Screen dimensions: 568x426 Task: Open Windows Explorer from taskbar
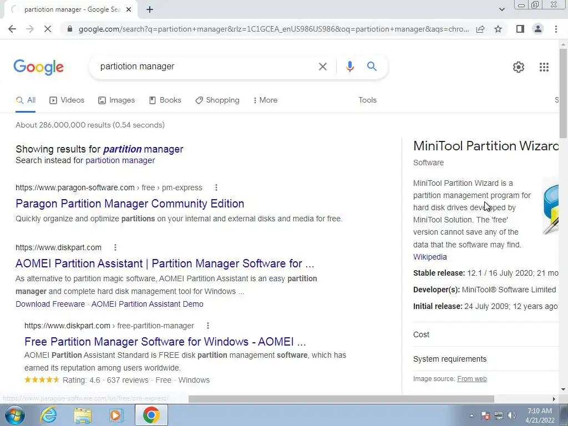83,415
